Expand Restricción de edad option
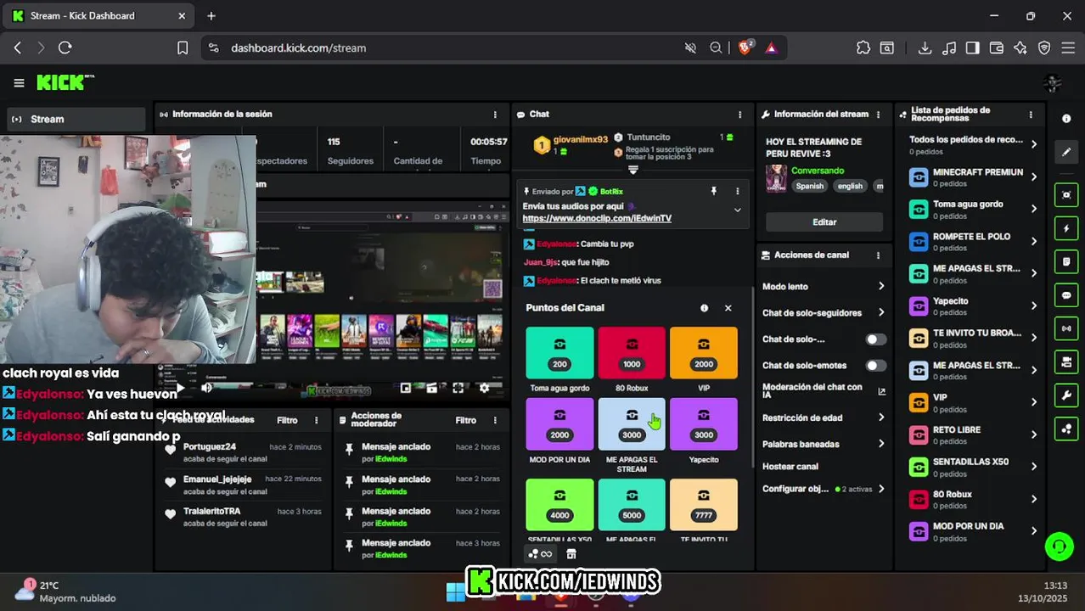 pos(824,418)
